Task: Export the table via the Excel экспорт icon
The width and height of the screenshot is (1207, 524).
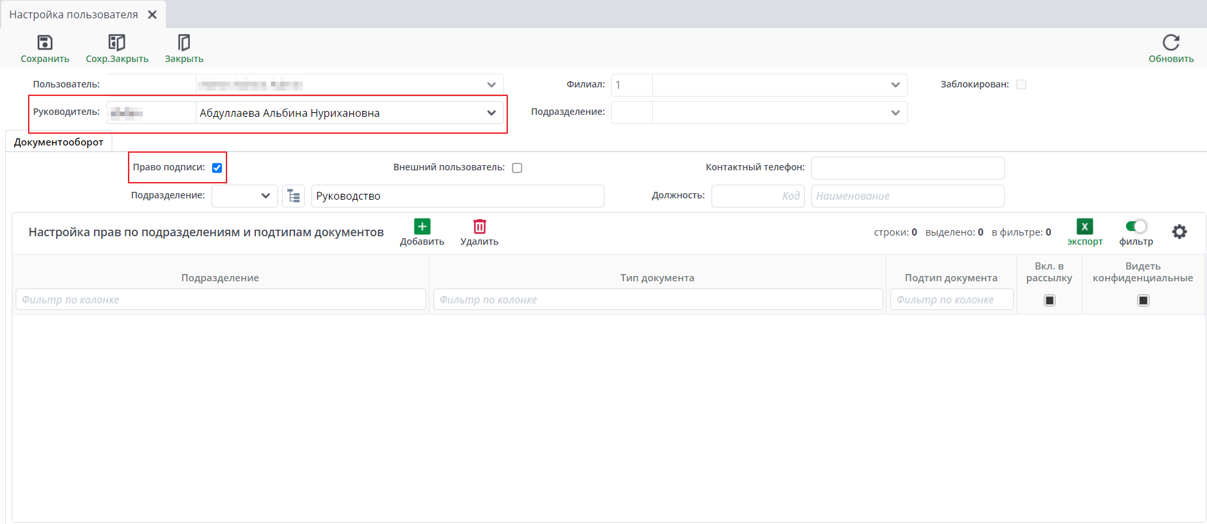Action: click(1084, 227)
